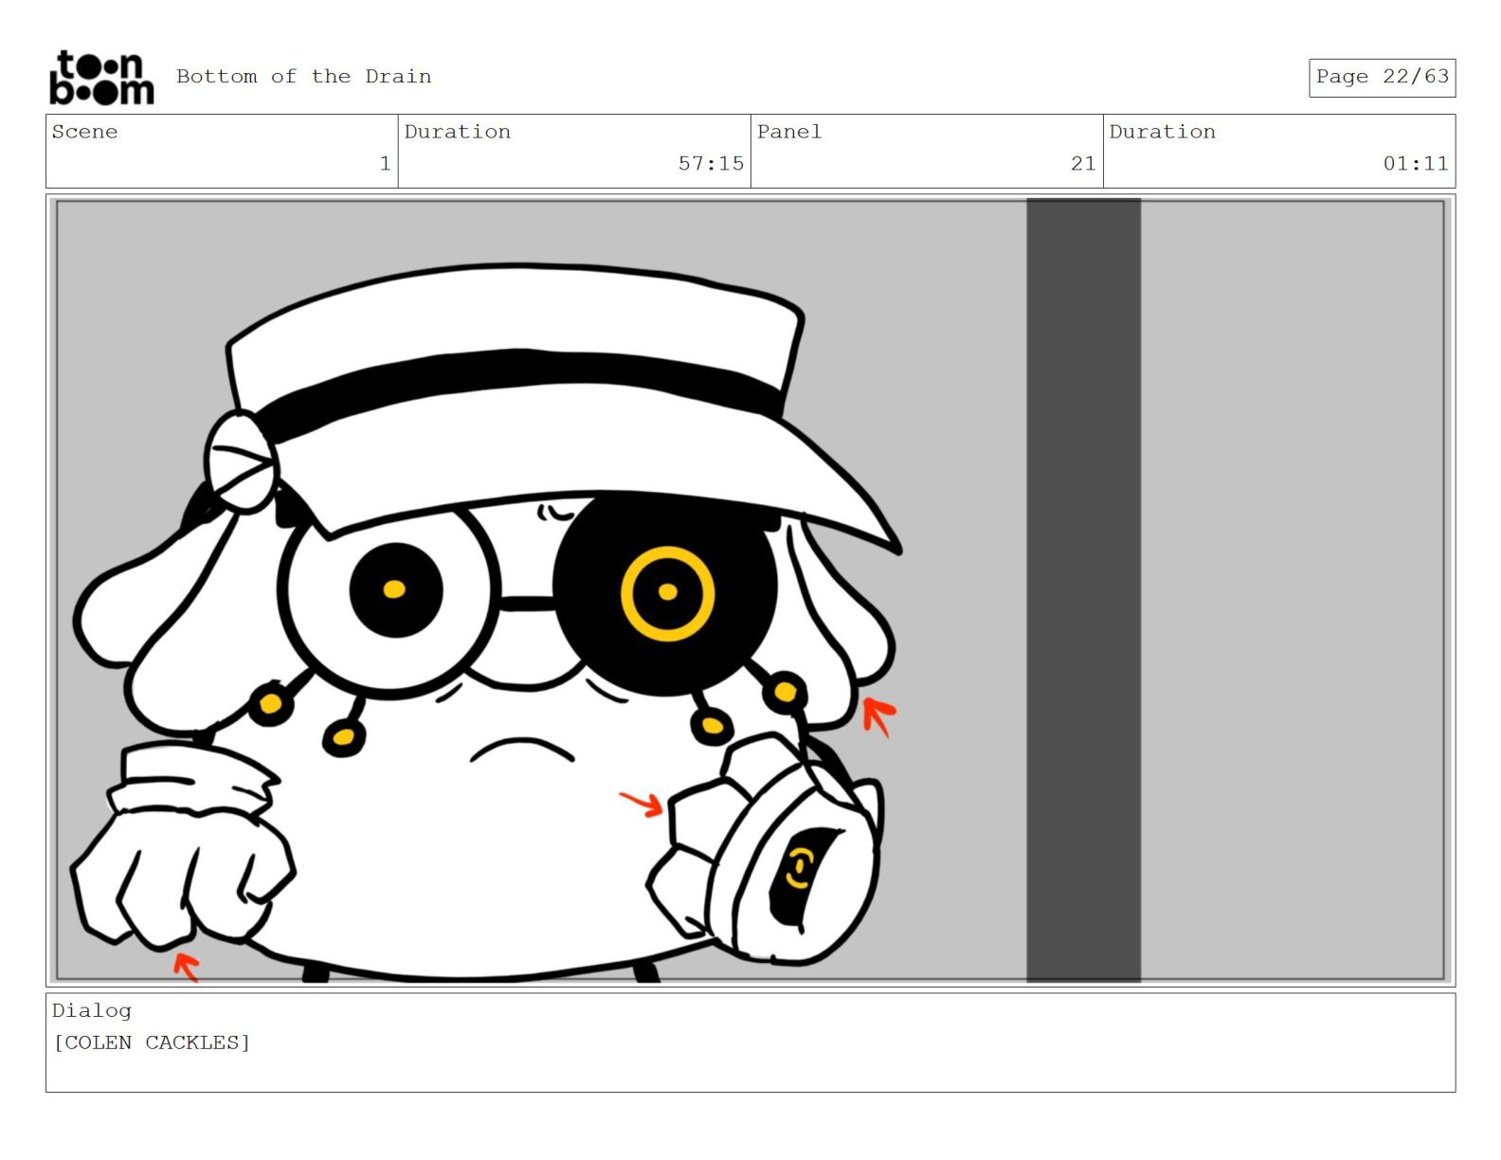The image size is (1501, 1160).
Task: Click the Toon Boom logo
Action: 101,77
